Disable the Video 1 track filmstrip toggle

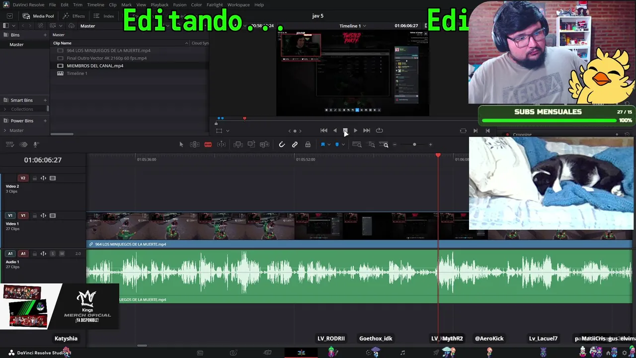(53, 216)
